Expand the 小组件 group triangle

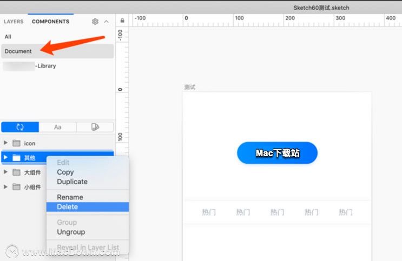pos(6,187)
